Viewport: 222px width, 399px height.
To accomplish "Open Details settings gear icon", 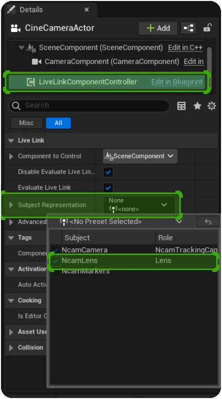I will point(211,106).
